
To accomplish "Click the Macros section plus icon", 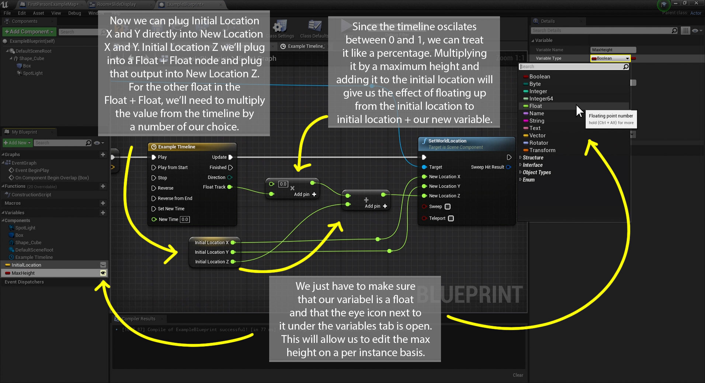I will [103, 203].
